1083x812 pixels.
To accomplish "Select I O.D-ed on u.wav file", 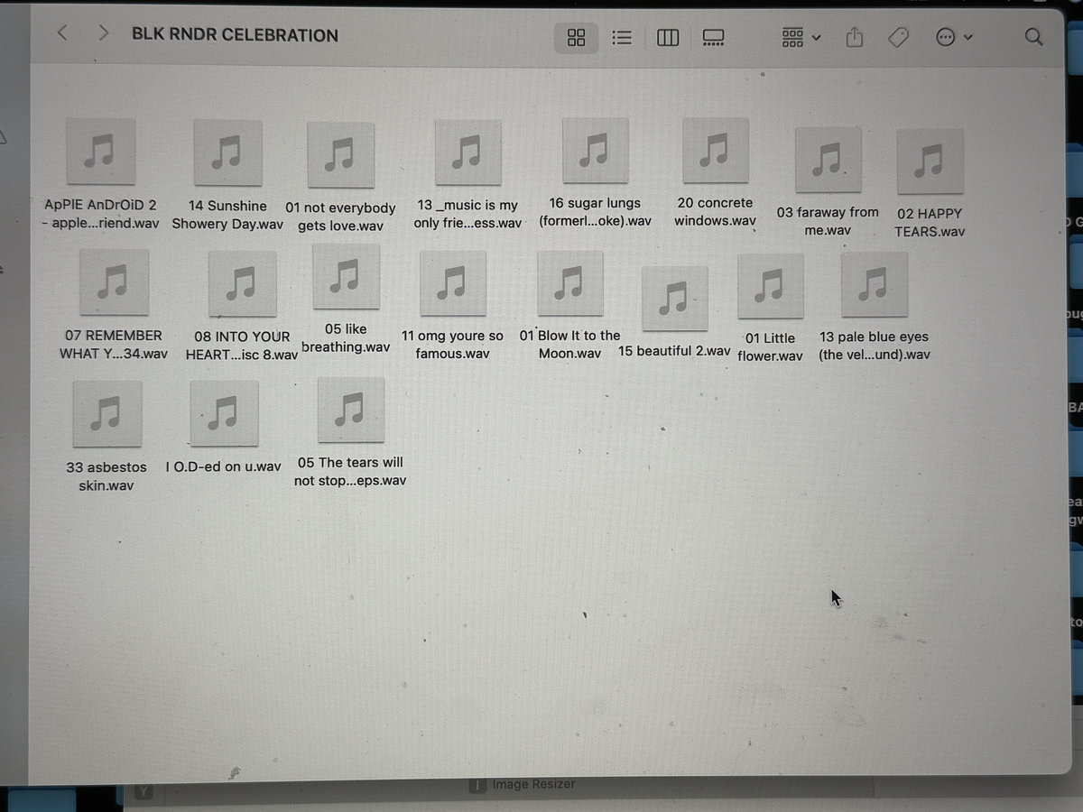I will coord(224,414).
